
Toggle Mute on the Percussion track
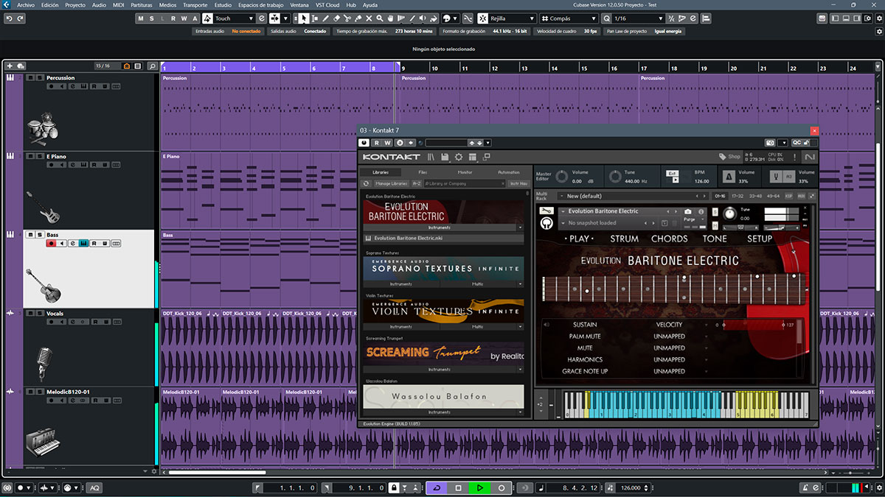30,77
